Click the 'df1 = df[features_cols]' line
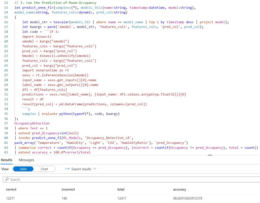This screenshot has width=260, height=203. pos(45,89)
